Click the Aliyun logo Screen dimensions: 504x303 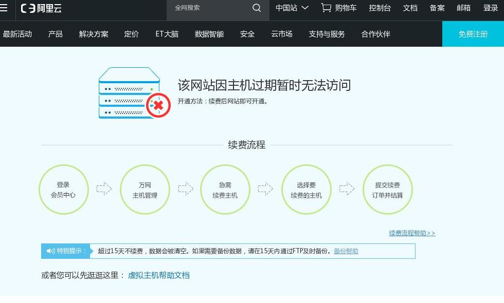(x=41, y=8)
